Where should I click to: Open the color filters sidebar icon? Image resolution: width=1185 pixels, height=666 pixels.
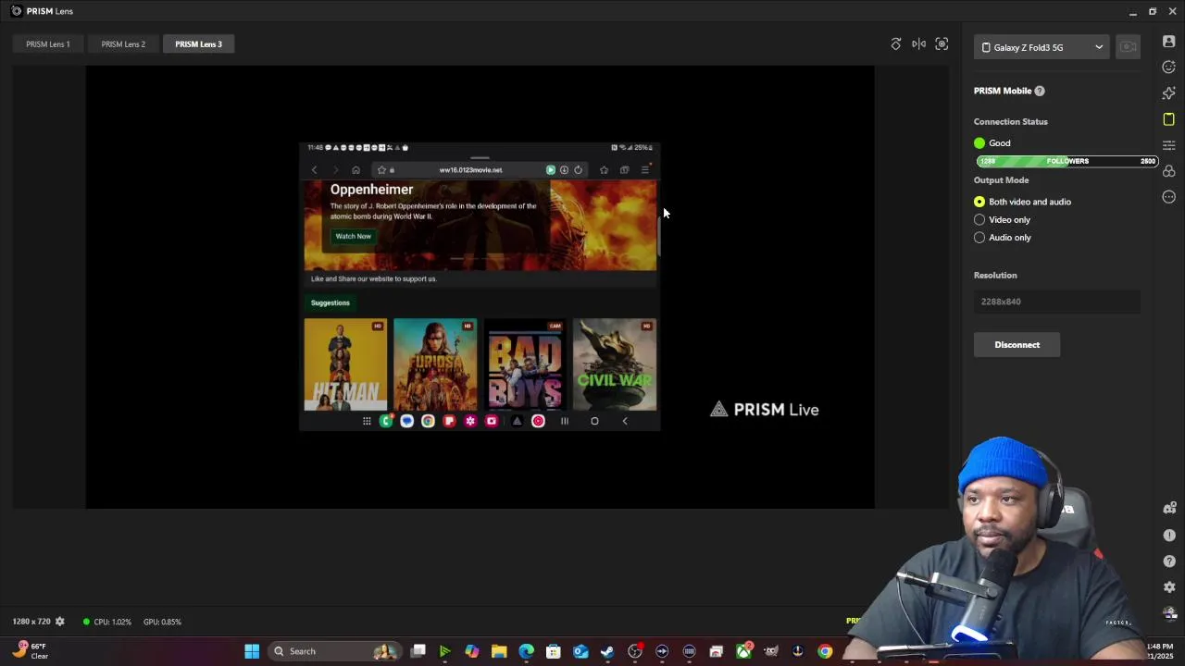(1169, 171)
